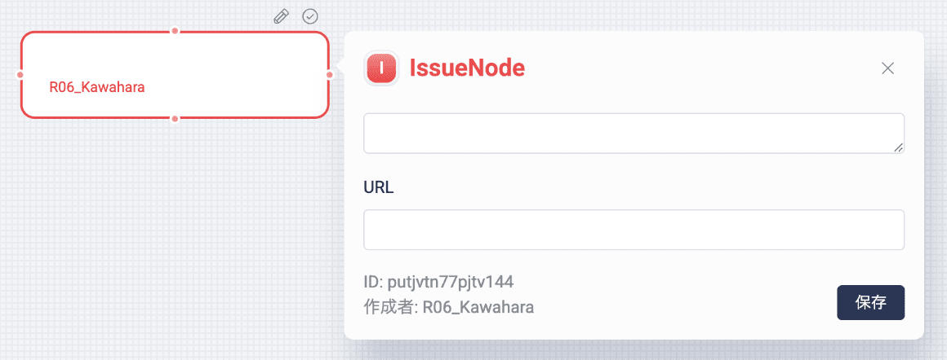Click the circled checkmark icon above the node
Image resolution: width=947 pixels, height=360 pixels.
click(x=310, y=16)
